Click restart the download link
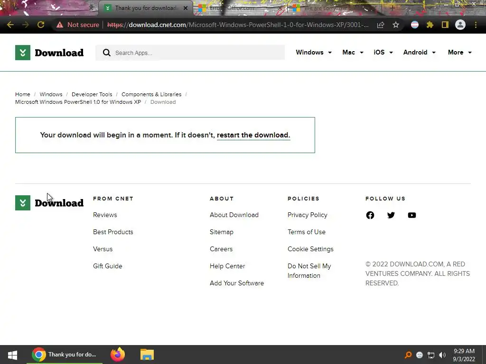Image resolution: width=486 pixels, height=364 pixels. click(253, 135)
